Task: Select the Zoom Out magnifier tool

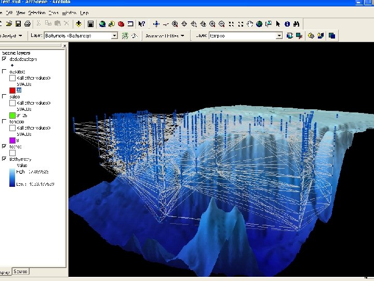Action: [x=222, y=23]
